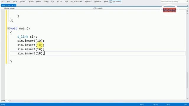Image resolution: width=189 pixels, height=106 pixels.
Task: Click the void main() declaration text
Action: [x=20, y=28]
